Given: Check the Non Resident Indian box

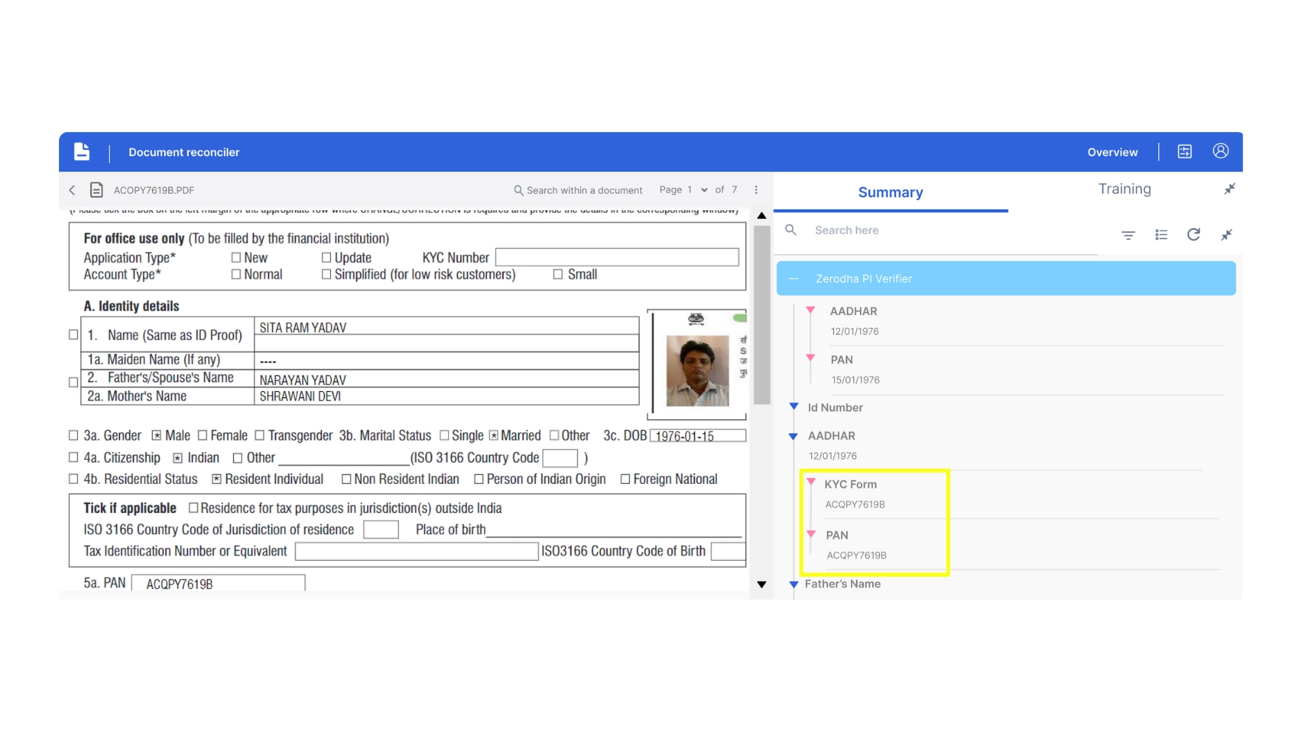Looking at the screenshot, I should (347, 479).
